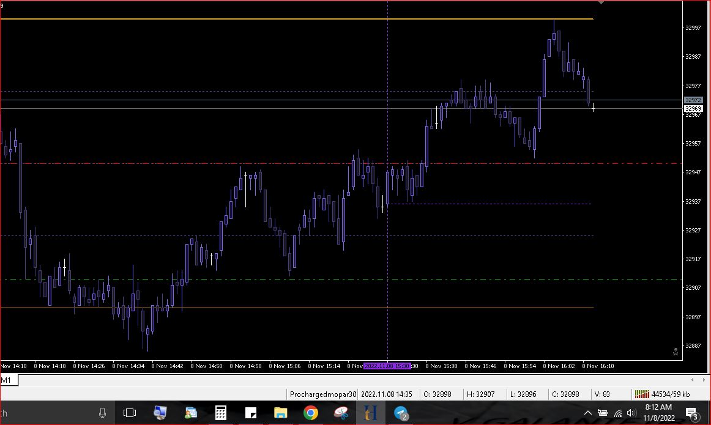711x425 pixels.
Task: Click the volume speaker tray icon
Action: click(631, 413)
